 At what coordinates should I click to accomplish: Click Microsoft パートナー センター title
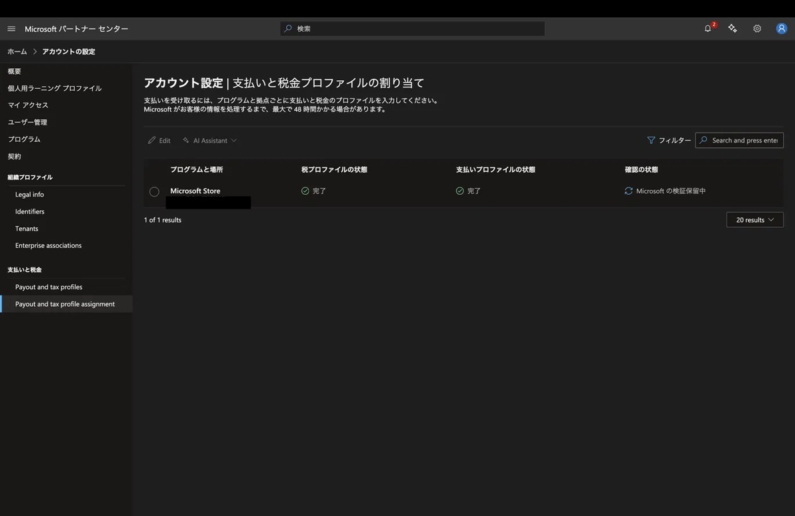77,29
